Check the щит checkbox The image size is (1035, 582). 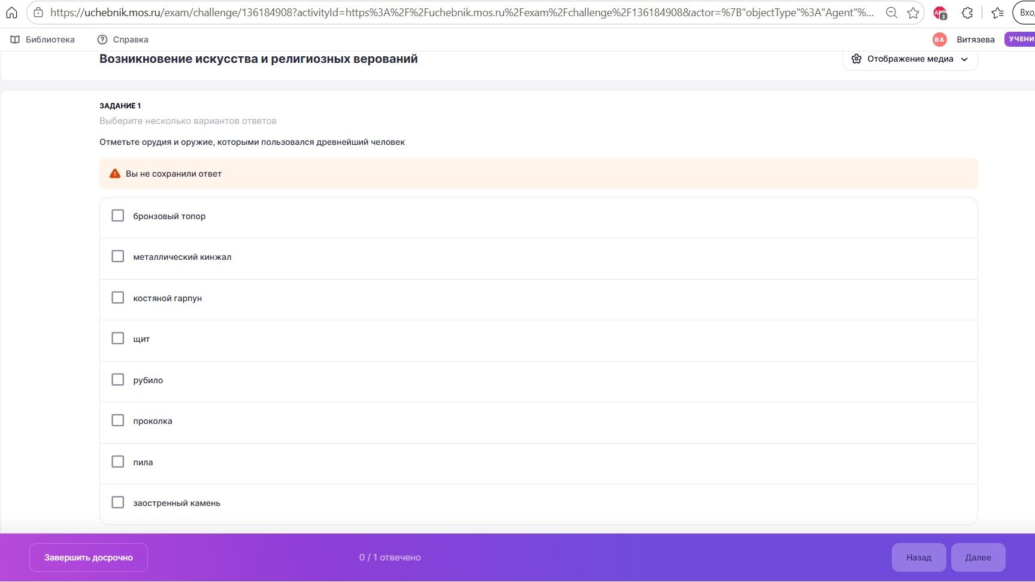(118, 338)
